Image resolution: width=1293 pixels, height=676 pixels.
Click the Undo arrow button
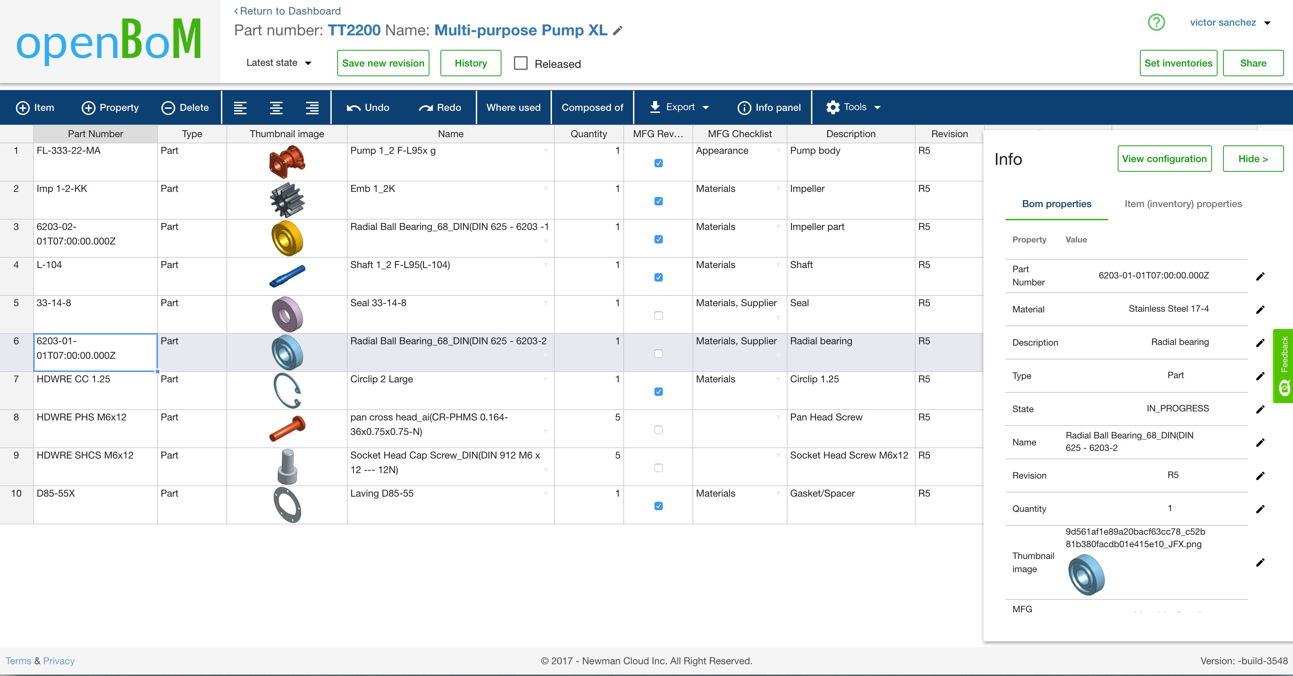[x=367, y=107]
